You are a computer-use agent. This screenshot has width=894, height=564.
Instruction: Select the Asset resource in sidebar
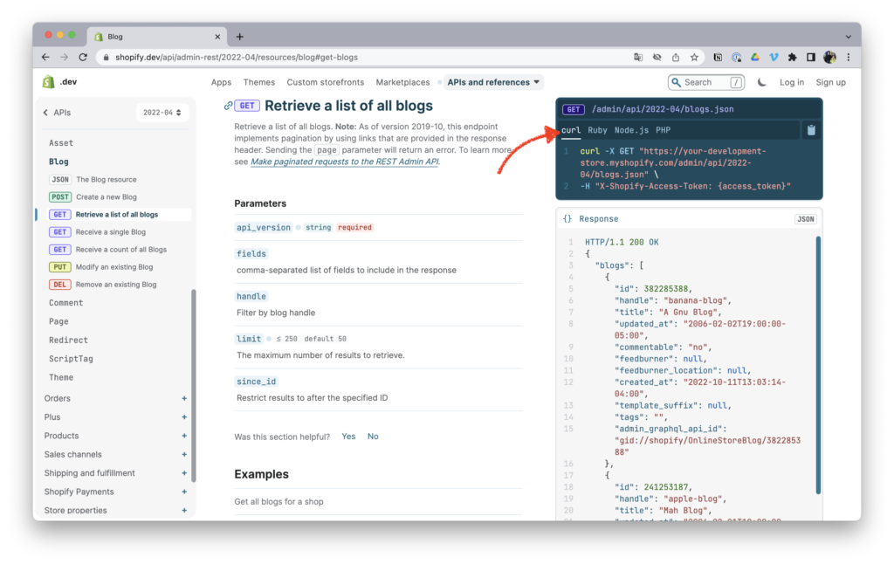tap(61, 143)
